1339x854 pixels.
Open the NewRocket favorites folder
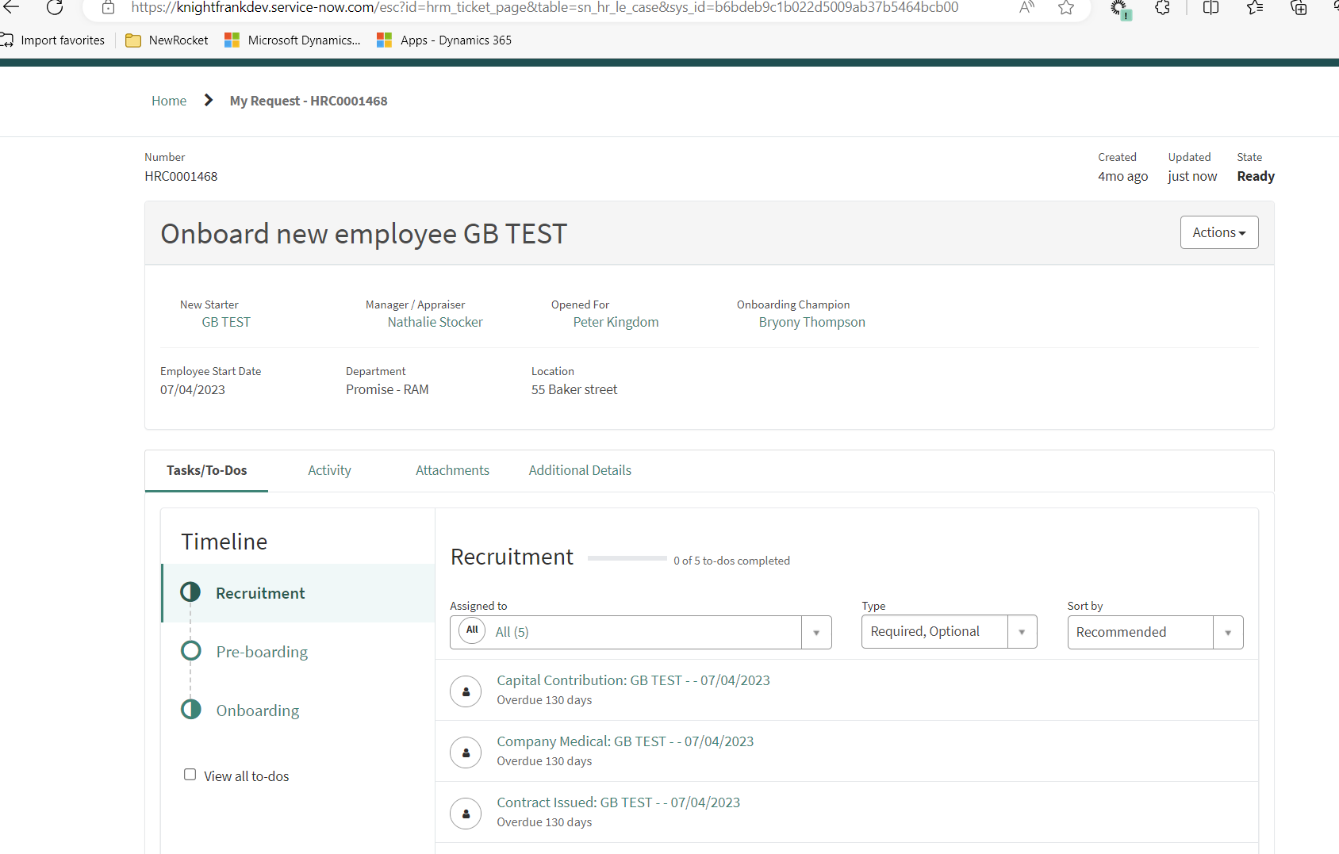pos(167,40)
